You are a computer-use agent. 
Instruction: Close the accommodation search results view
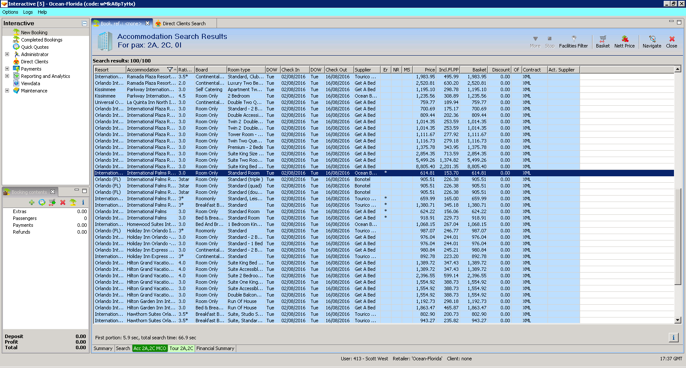click(x=671, y=42)
